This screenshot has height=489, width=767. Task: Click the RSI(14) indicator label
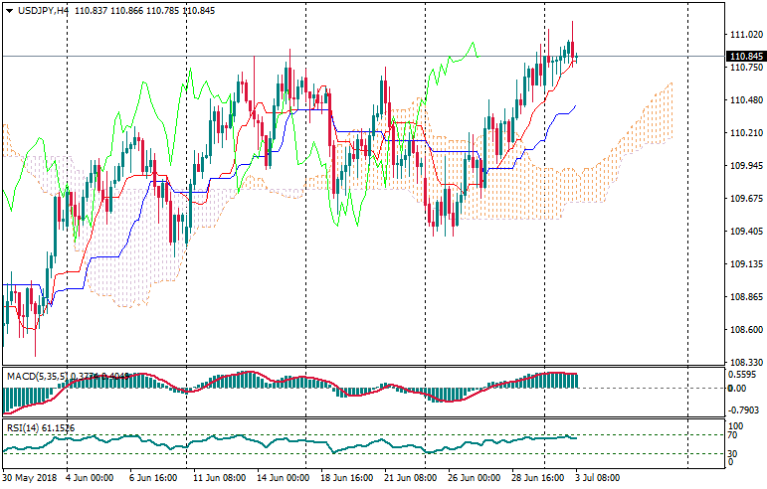22,427
